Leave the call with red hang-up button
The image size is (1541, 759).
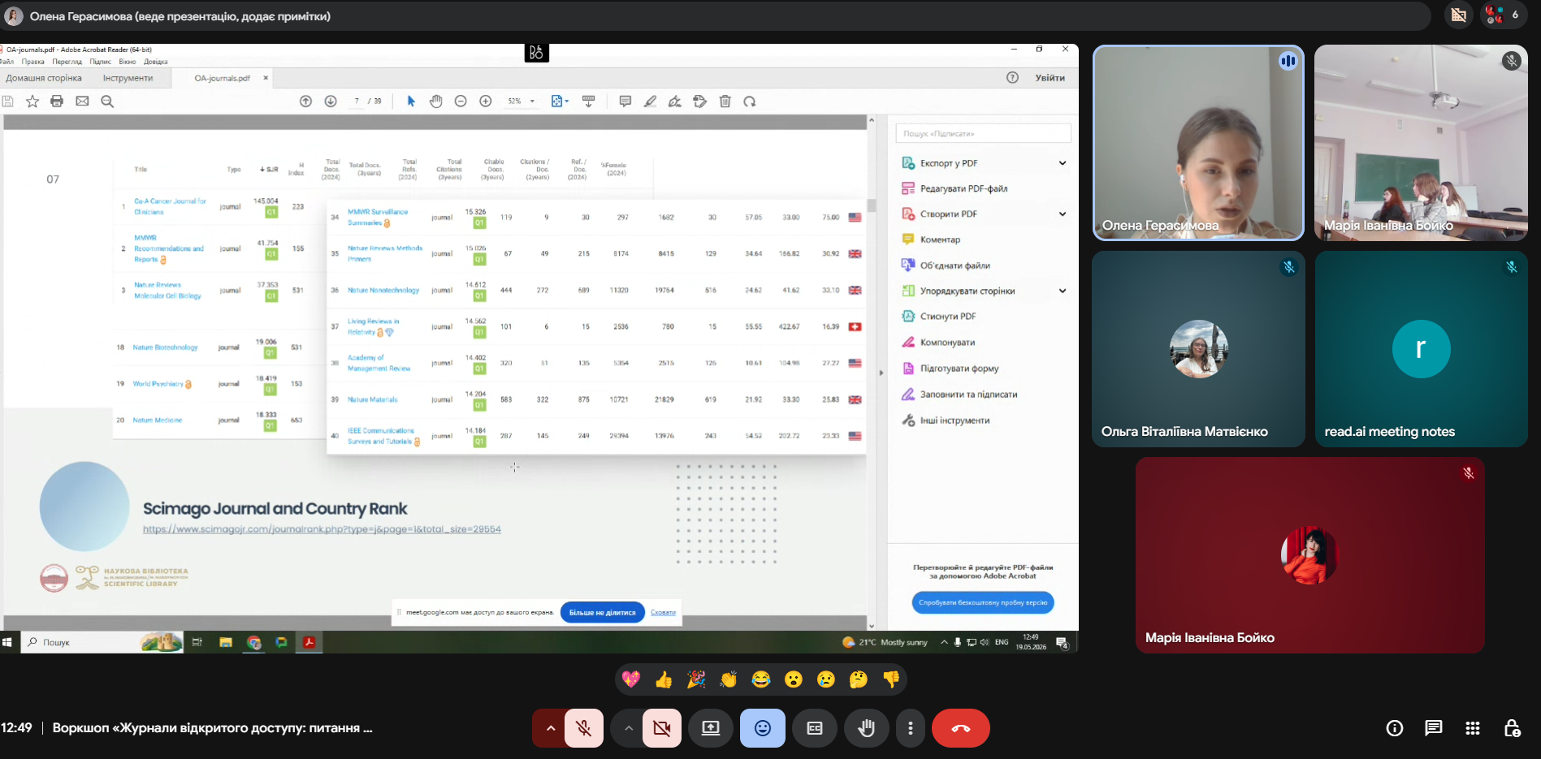(961, 728)
